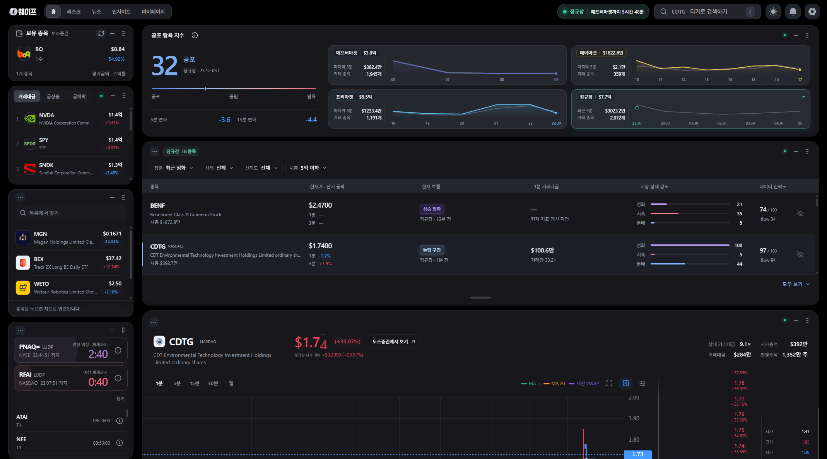Toggle light/dark theme with the sun icon
This screenshot has width=827, height=459.
pos(773,12)
